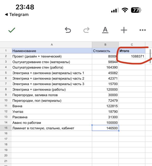Viewport: 152px width, 166px height.
Task: Return to Telegram via back link
Action: click(x=17, y=14)
